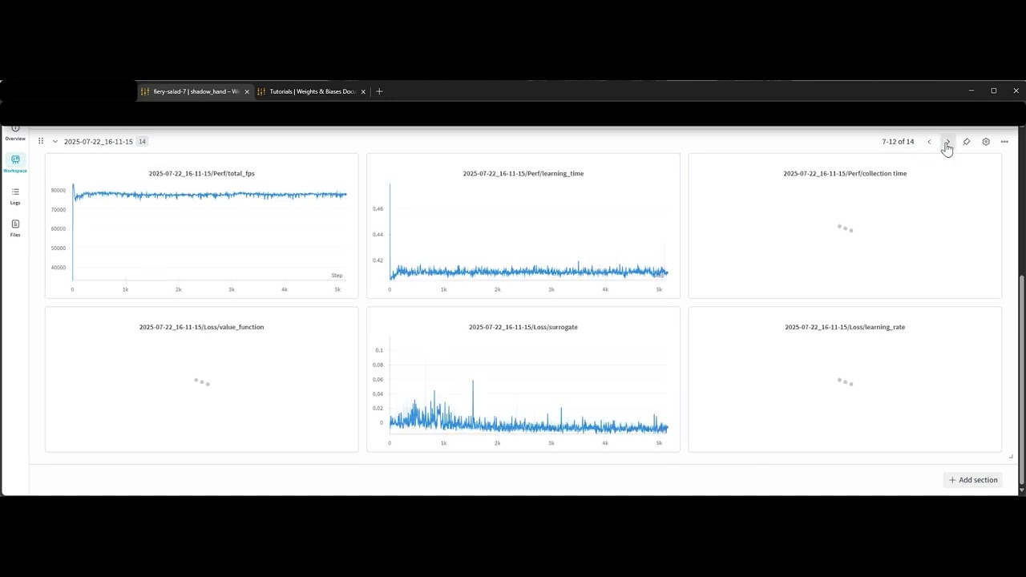
Task: Click the section resize handle at bottom-right corner
Action: [1010, 456]
